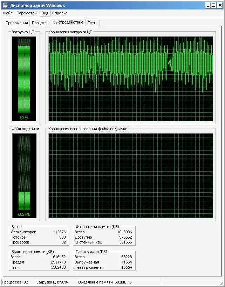This screenshot has height=287, width=225.
Task: Click the Системный кэш value 361656
Action: point(125,242)
